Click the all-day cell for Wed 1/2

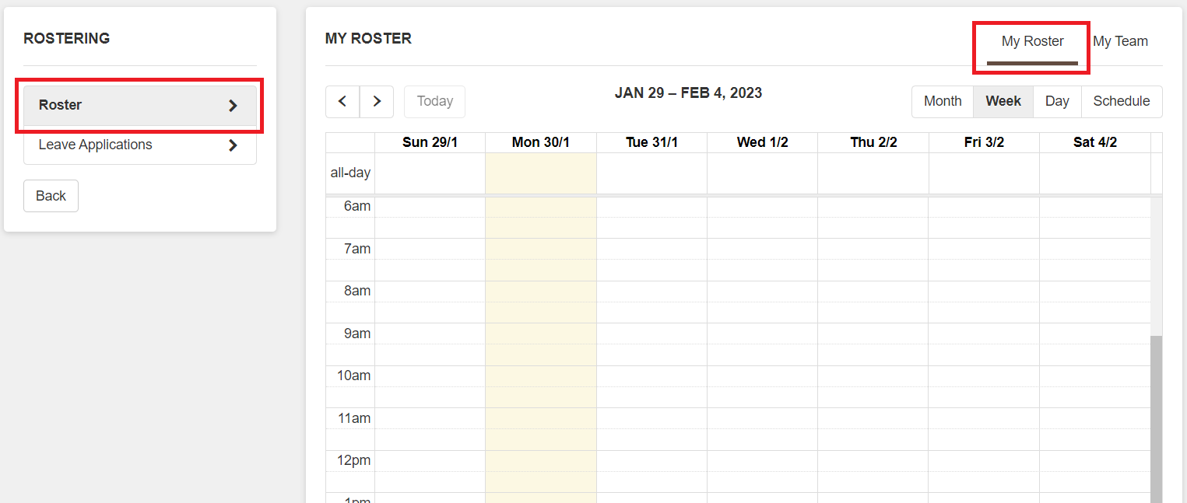point(762,173)
